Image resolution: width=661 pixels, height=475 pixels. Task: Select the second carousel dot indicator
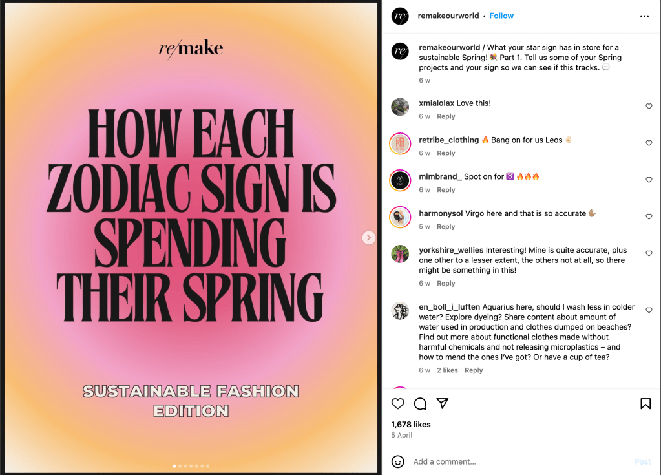[x=180, y=466]
